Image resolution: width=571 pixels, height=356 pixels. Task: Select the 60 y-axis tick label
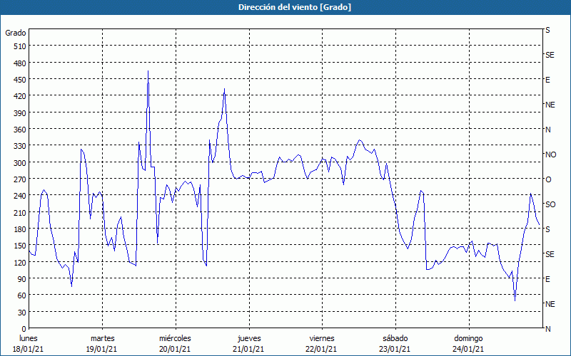tap(21, 295)
